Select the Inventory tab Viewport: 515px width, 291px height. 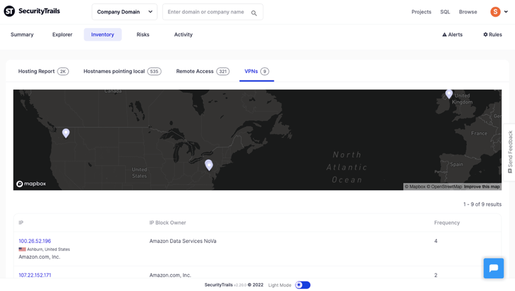102,35
